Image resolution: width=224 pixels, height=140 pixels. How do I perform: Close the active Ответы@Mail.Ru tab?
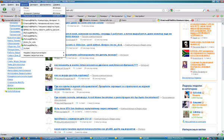coord(192,20)
